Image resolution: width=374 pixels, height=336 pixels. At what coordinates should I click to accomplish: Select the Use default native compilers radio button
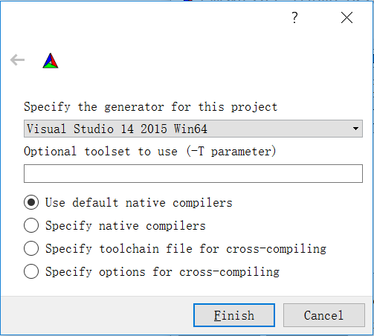pos(31,202)
